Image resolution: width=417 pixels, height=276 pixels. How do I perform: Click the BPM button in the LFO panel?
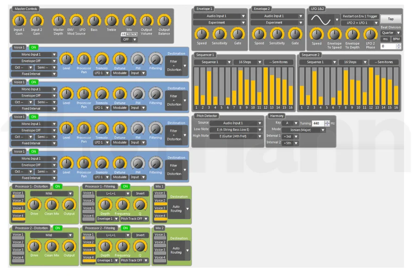click(397, 39)
